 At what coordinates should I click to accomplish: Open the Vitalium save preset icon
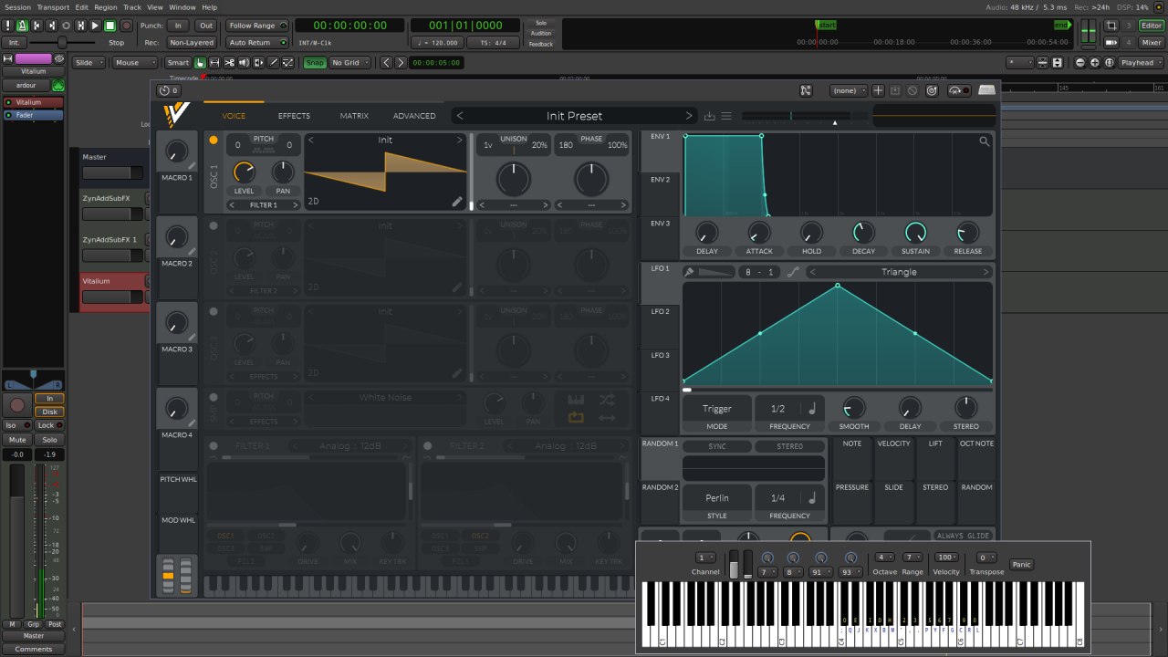click(709, 116)
